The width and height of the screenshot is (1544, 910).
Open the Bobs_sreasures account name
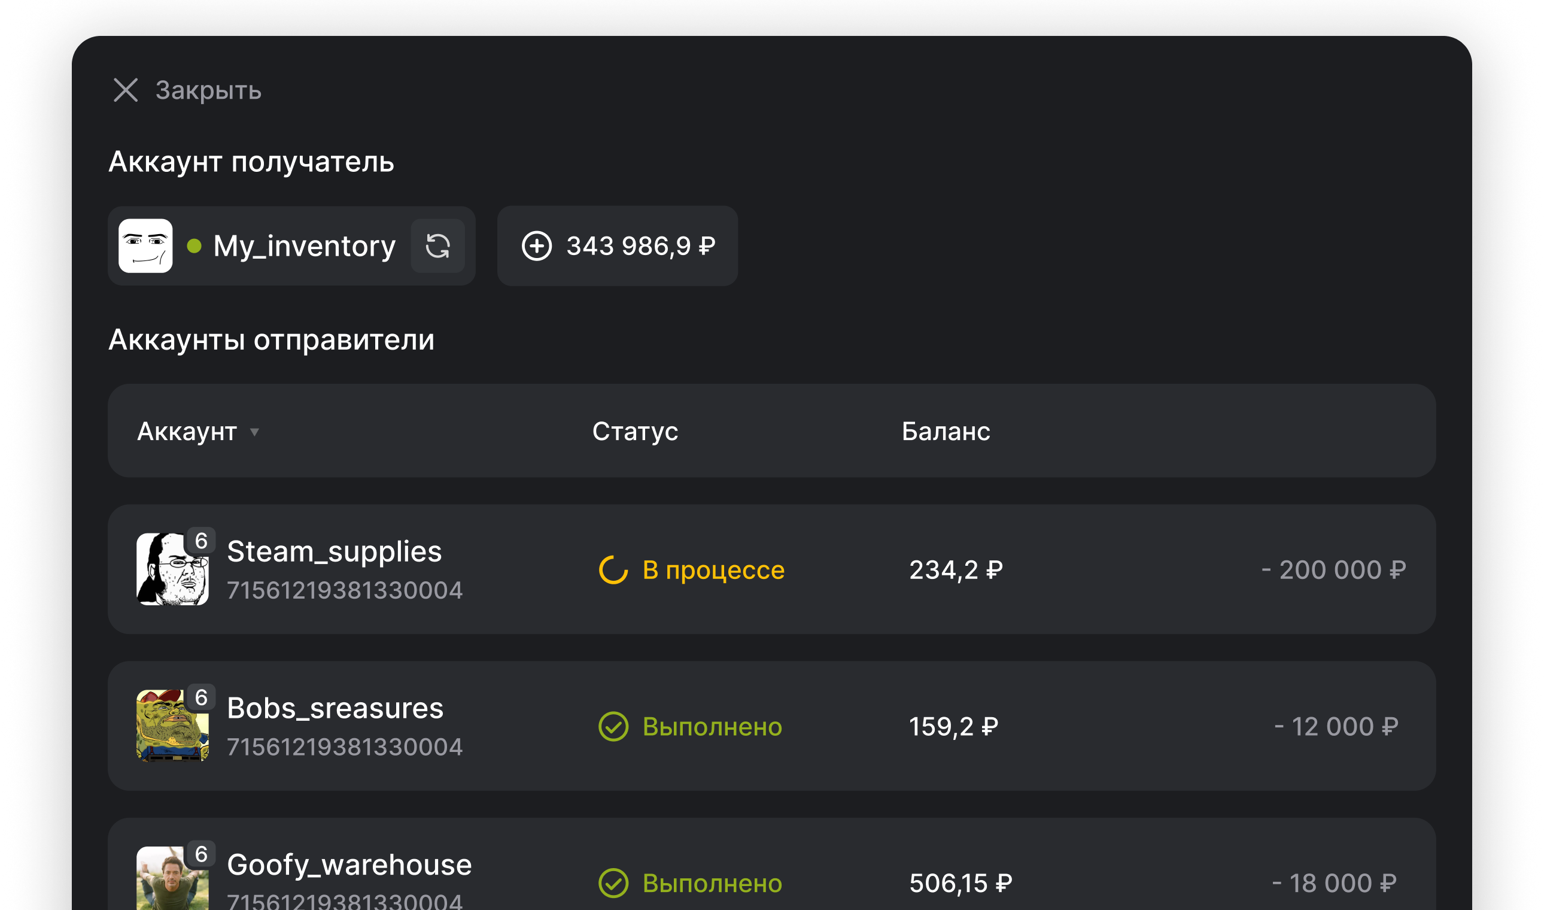click(335, 708)
